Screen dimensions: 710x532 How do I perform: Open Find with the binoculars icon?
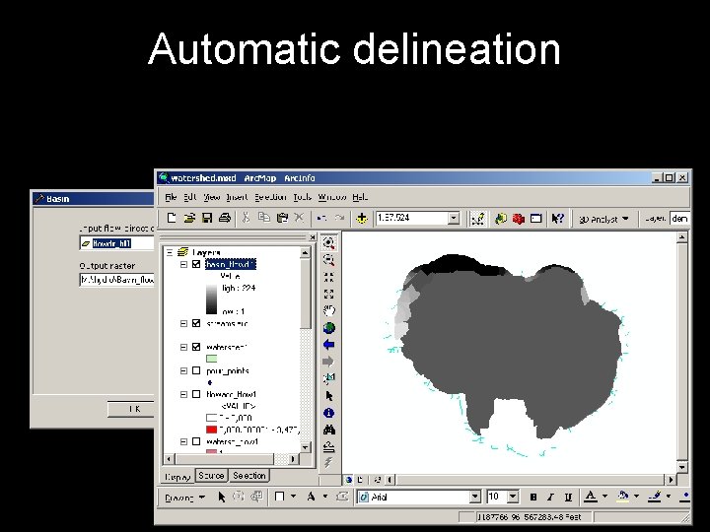coord(329,430)
